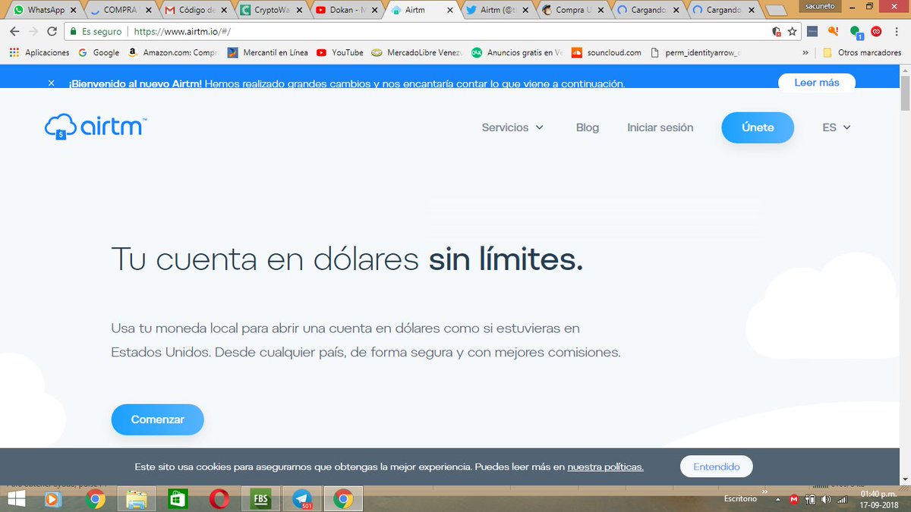Click the dark blue extension icon

pos(812,32)
